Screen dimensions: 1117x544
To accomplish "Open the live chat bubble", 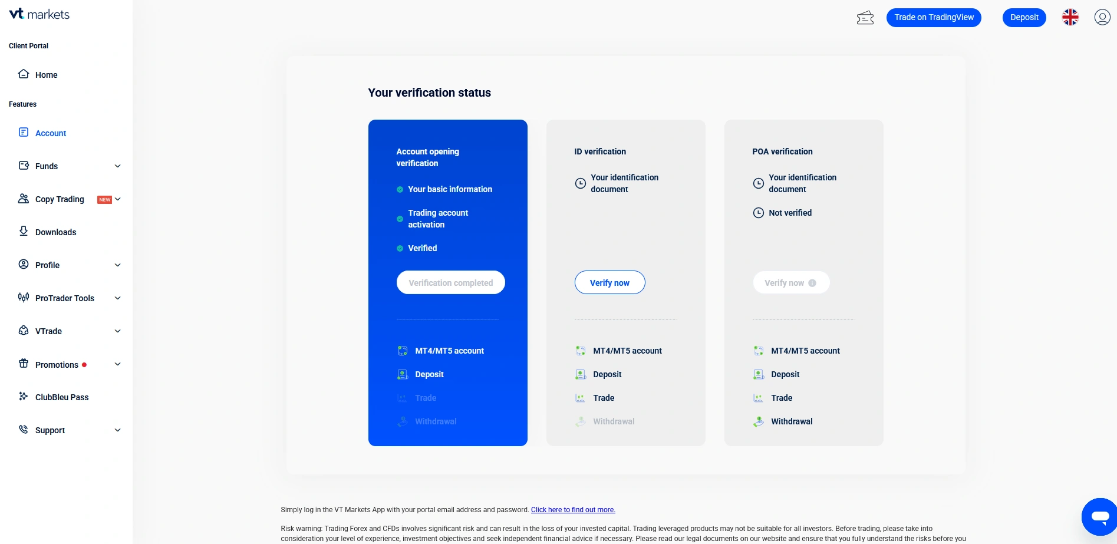I will [1099, 516].
